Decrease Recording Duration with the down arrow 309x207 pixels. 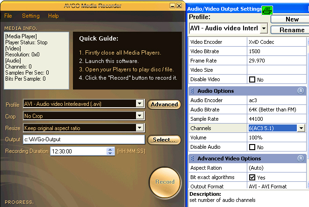click(x=110, y=153)
